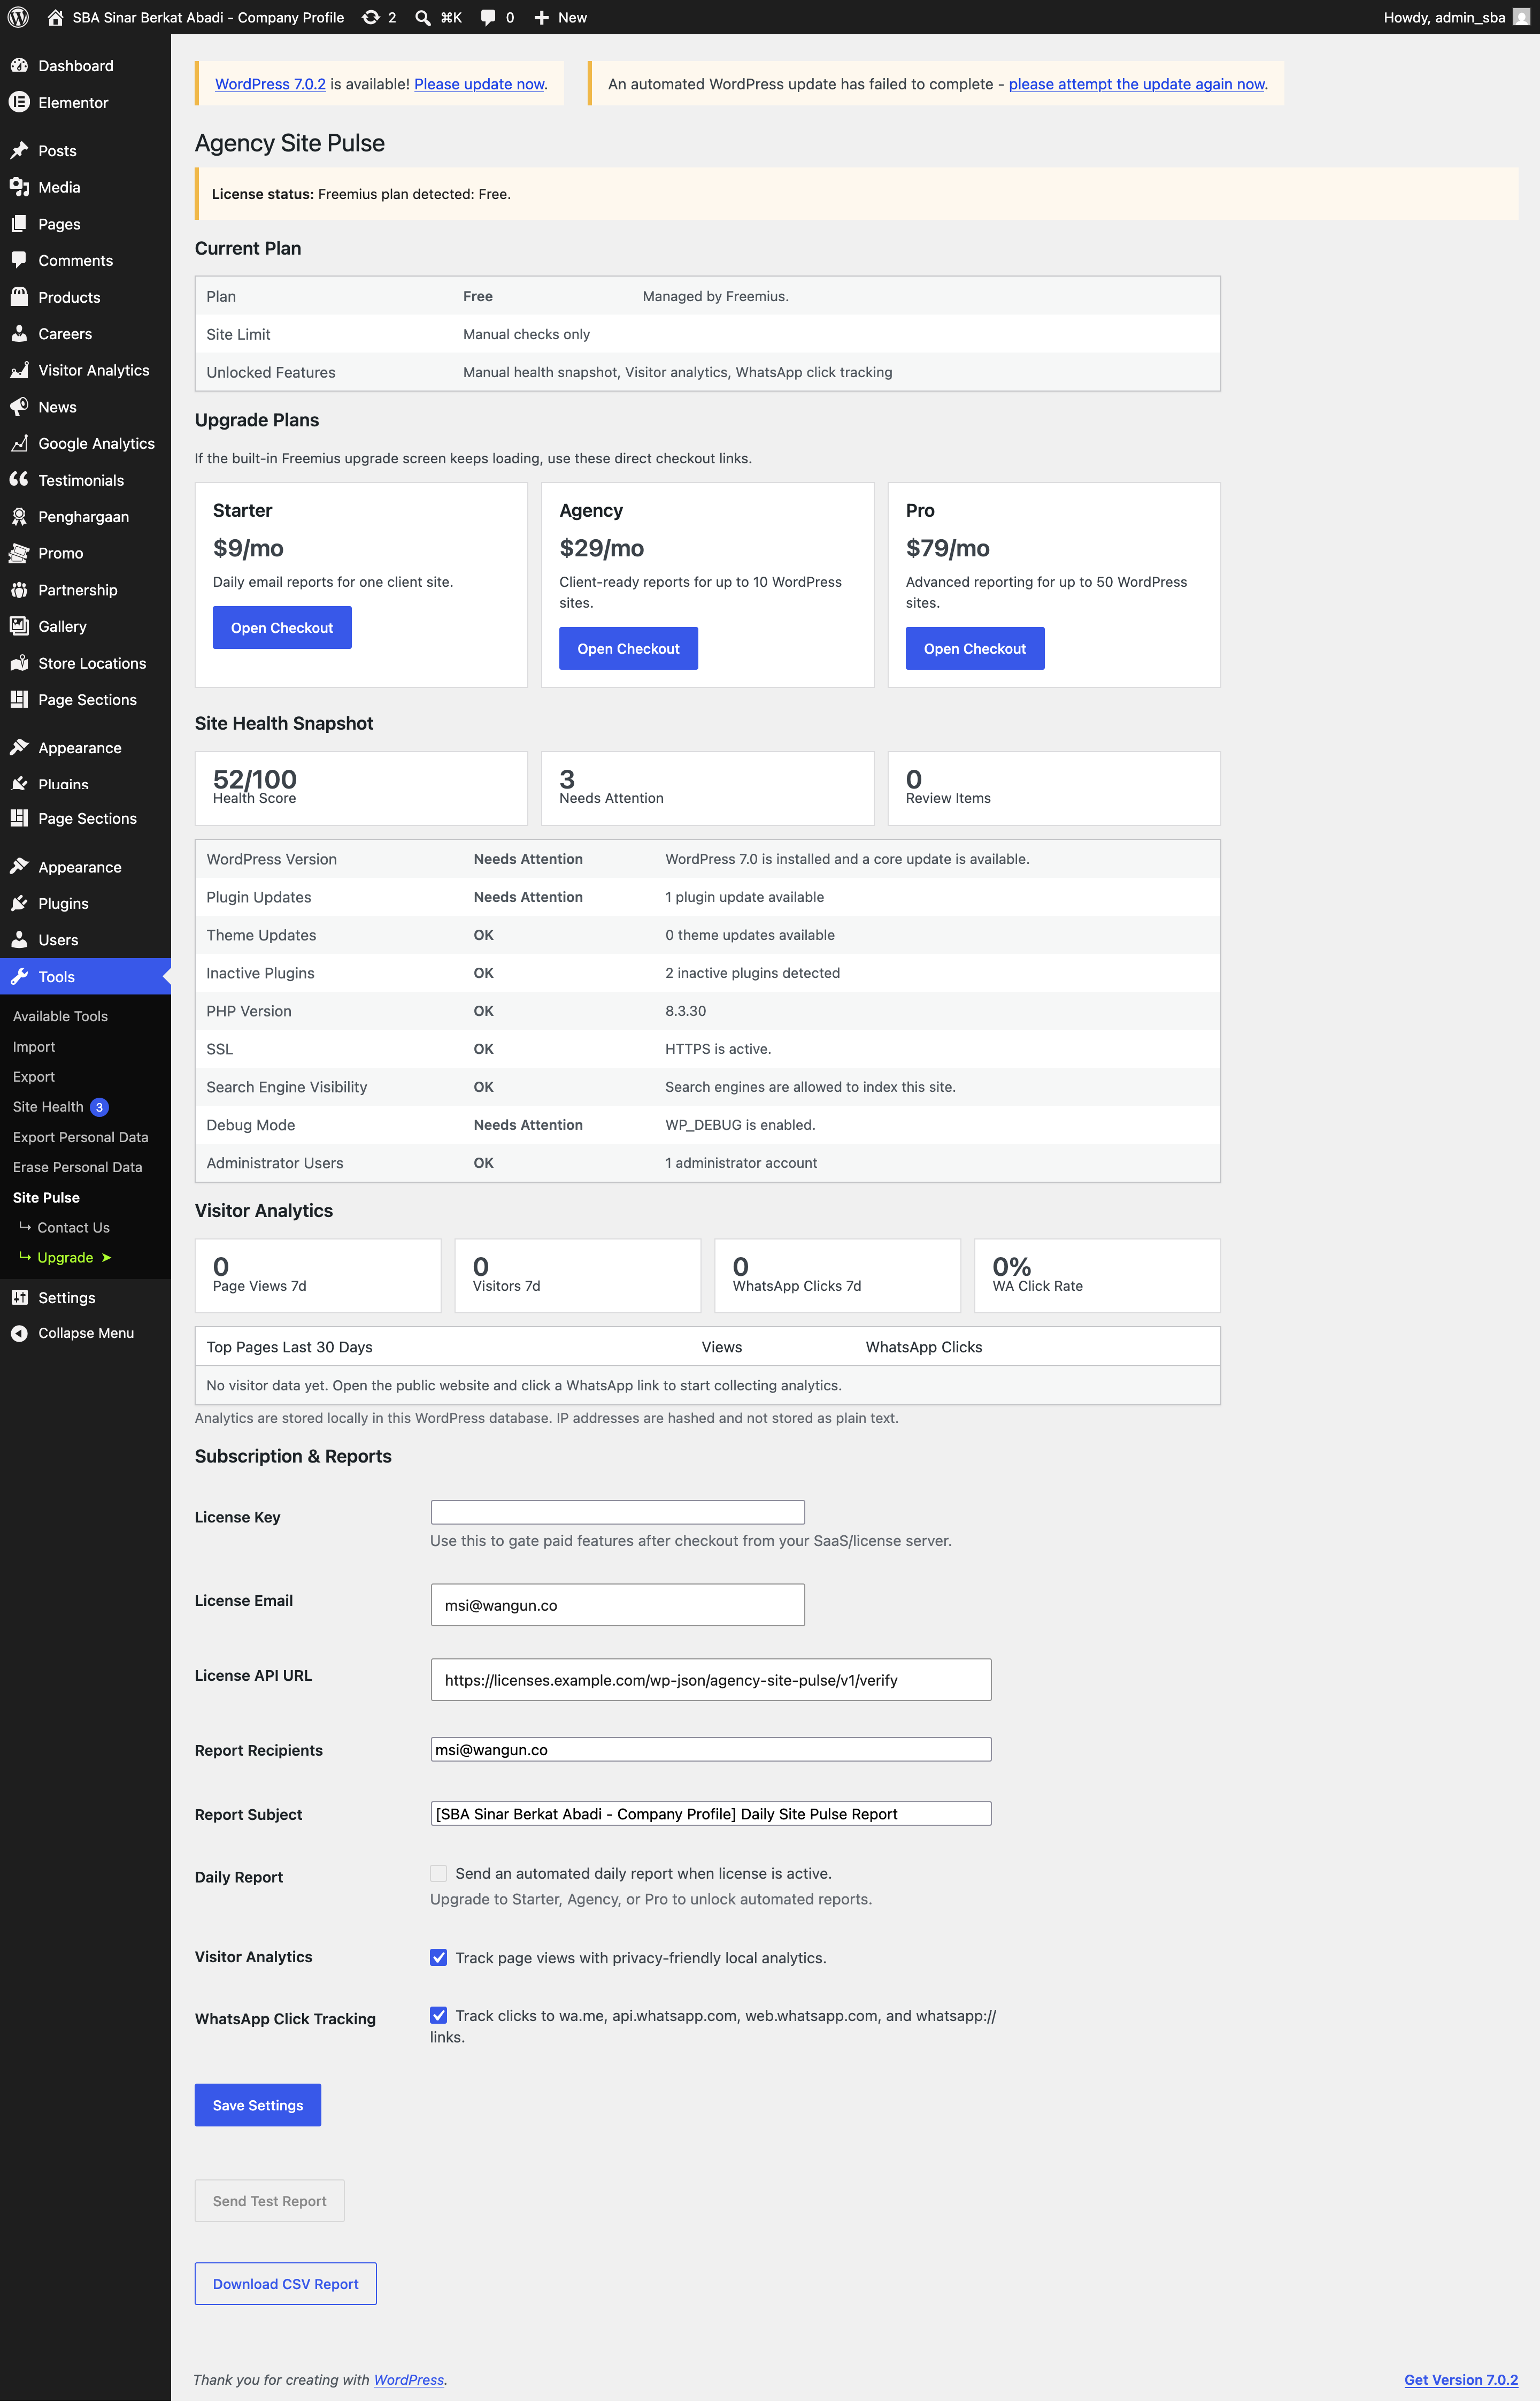
Task: Click please attempt the update again now link
Action: [1137, 84]
